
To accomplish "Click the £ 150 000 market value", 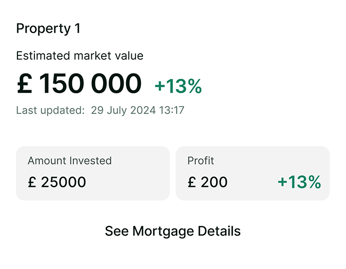I will [x=78, y=84].
